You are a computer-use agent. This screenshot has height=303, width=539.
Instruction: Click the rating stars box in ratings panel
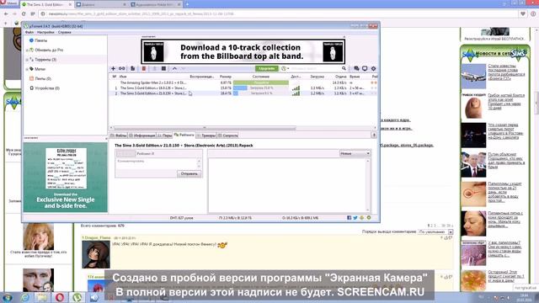(x=125, y=153)
